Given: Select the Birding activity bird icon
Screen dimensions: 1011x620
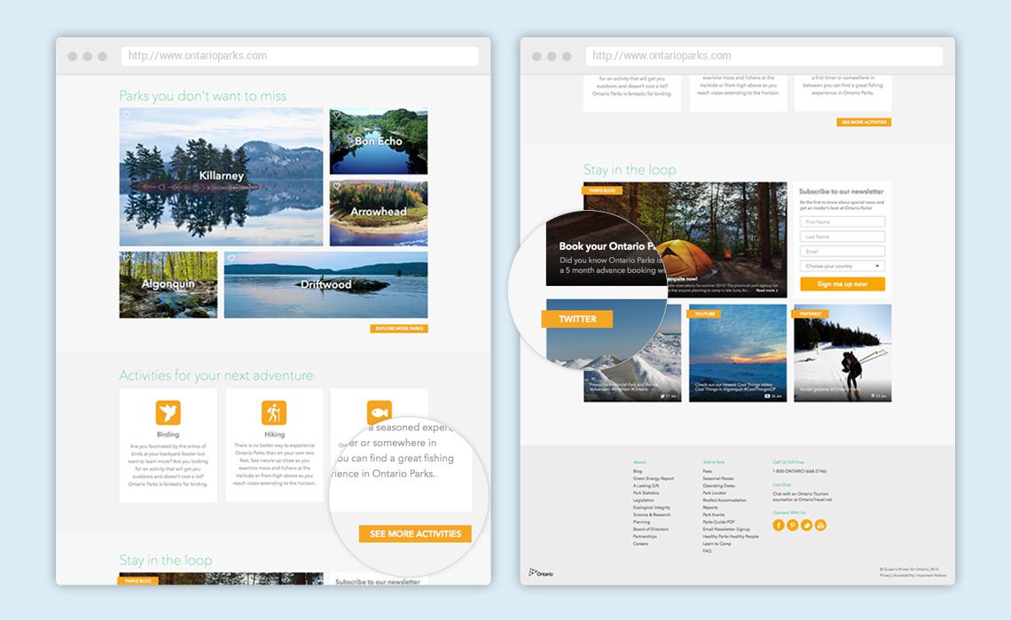Looking at the screenshot, I should 168,413.
